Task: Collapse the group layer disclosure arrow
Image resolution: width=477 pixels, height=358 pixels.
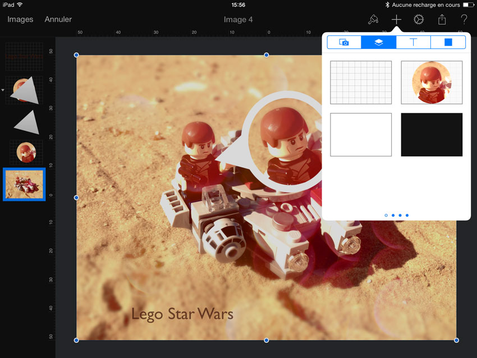Action: [3, 90]
